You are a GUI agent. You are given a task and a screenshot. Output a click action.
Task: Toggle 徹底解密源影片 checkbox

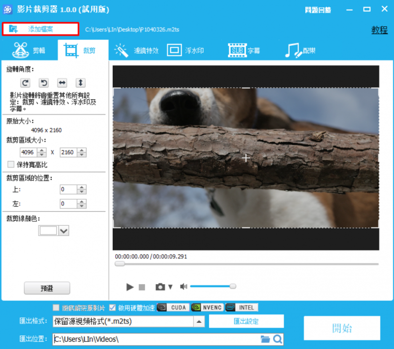(x=56, y=307)
